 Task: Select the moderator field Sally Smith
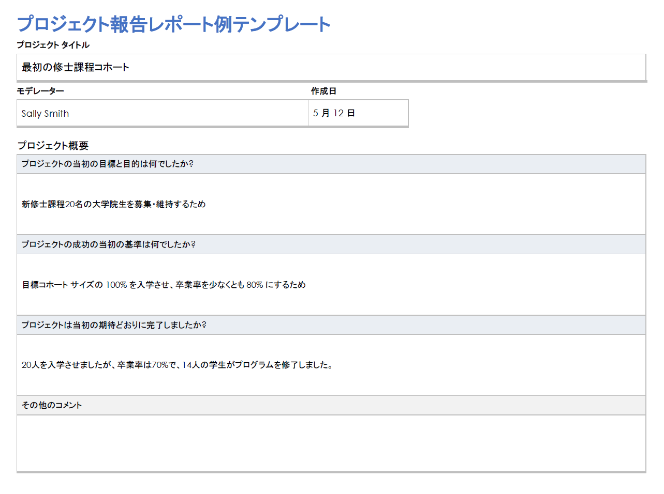click(x=163, y=113)
